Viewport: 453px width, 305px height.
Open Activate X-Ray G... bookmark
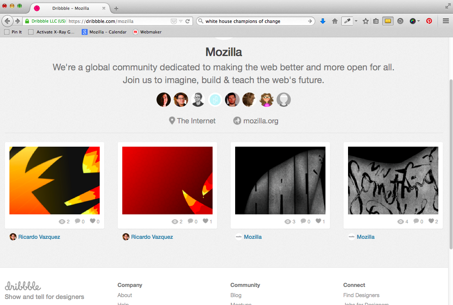(51, 32)
